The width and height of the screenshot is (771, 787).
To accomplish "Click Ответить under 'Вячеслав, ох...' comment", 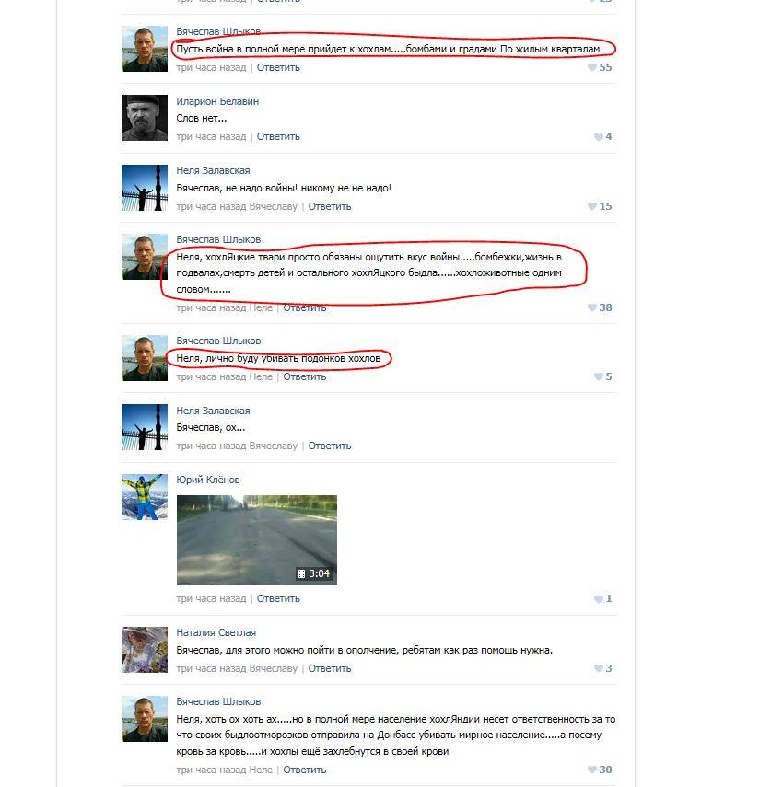I will [330, 446].
